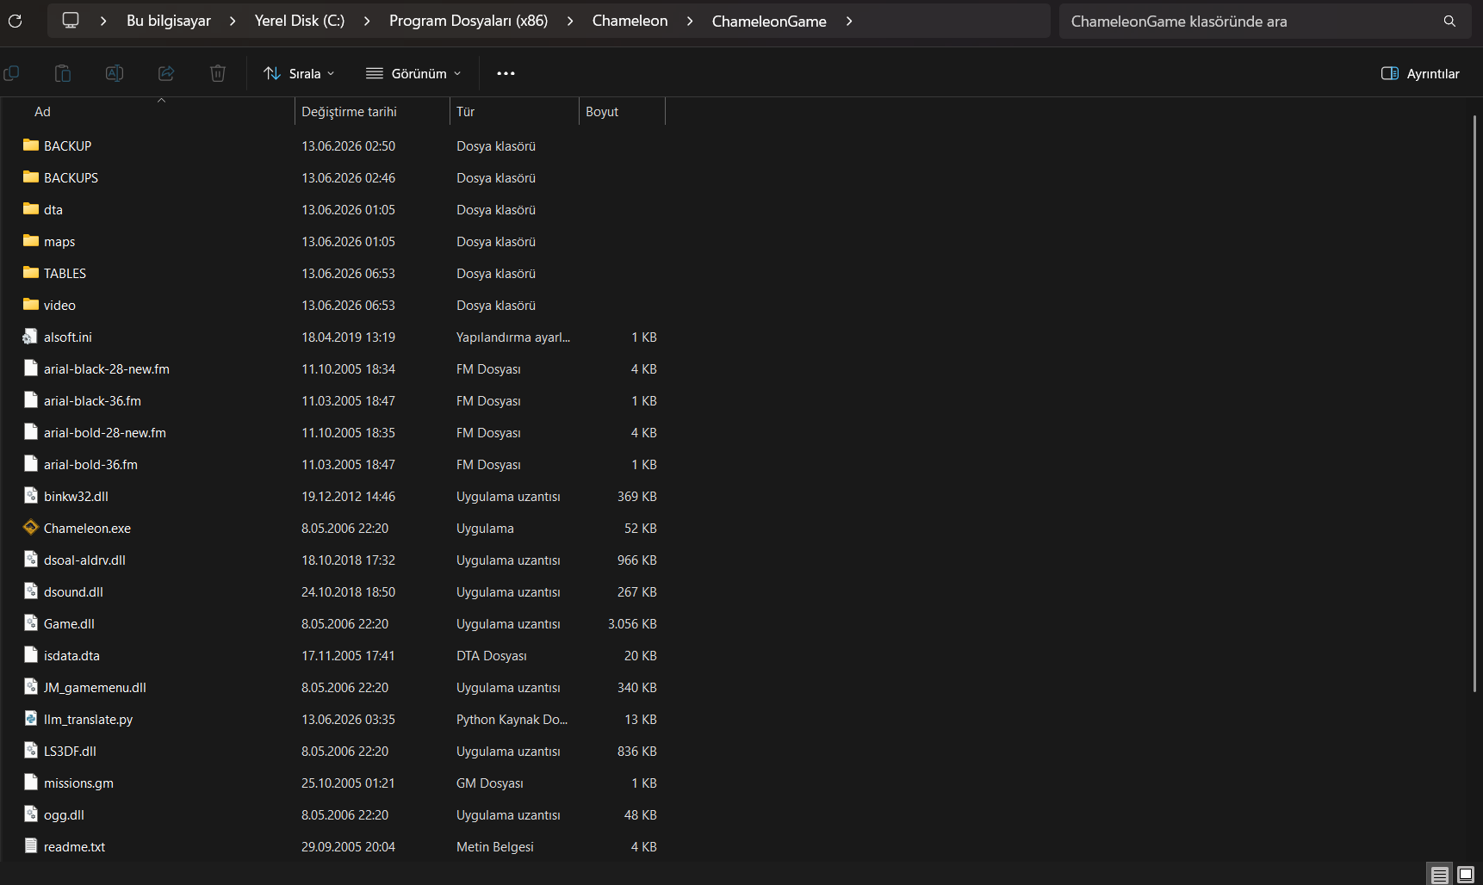This screenshot has height=885, width=1483.
Task: Click the Python Kaynak Do... type cell
Action: click(x=512, y=719)
